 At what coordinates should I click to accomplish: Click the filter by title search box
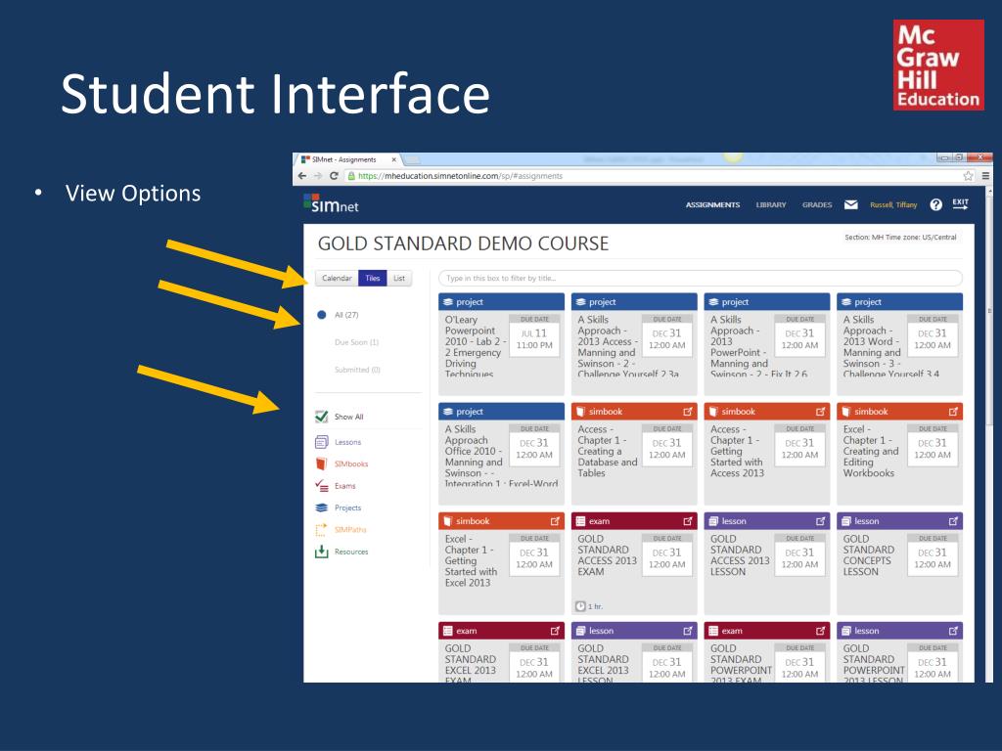(x=701, y=279)
